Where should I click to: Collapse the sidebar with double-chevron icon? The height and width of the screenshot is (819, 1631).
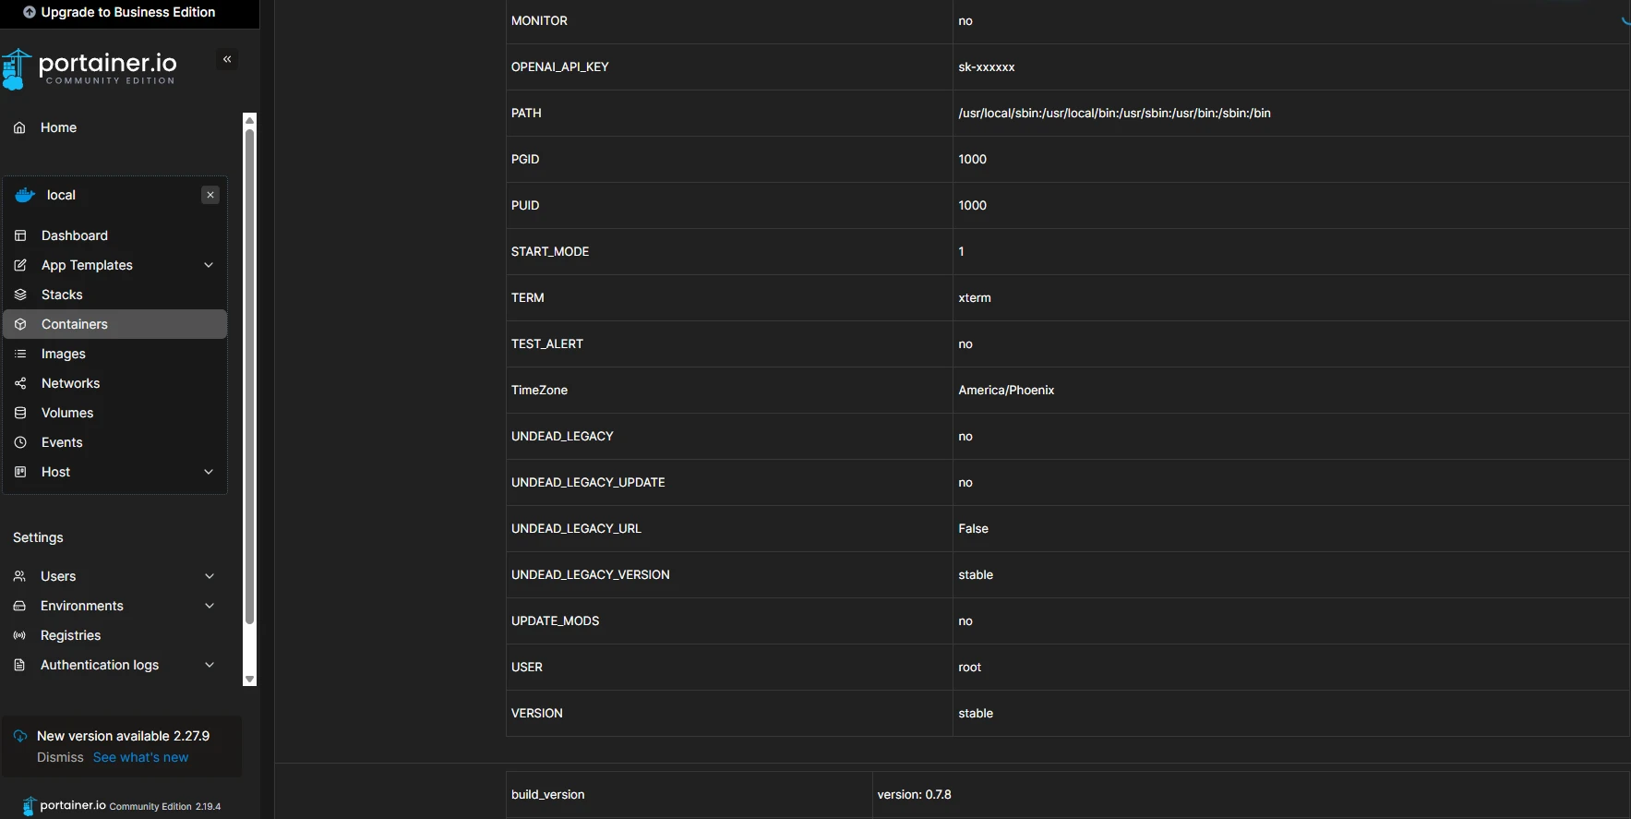(x=227, y=59)
